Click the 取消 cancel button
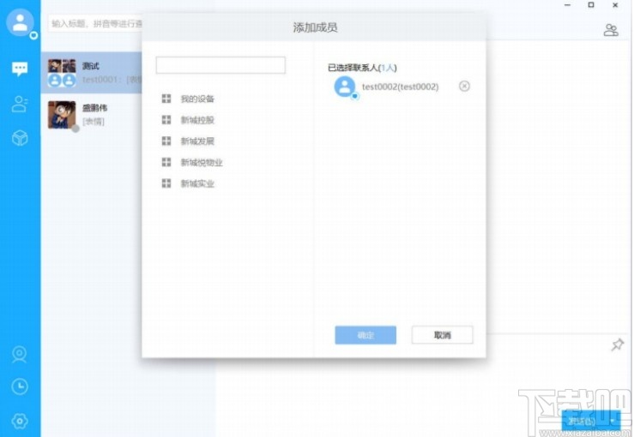The height and width of the screenshot is (437, 634). (443, 335)
